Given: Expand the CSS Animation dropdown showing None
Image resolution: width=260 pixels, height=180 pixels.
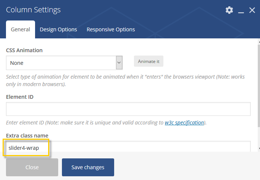Looking at the screenshot, I should pyautogui.click(x=64, y=63).
